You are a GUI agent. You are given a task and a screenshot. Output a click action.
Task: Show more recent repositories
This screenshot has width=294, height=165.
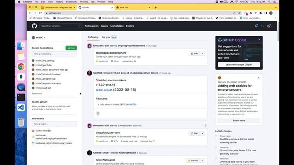[37, 93]
